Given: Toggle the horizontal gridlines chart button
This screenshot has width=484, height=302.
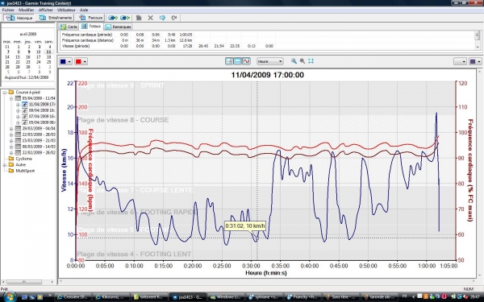Looking at the screenshot, I should [x=237, y=61].
